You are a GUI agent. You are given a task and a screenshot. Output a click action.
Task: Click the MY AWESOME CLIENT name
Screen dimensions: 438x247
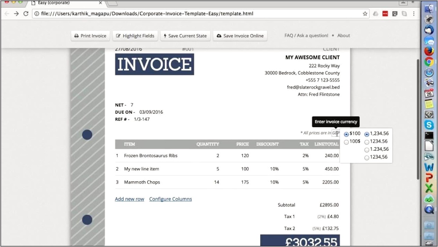point(312,57)
